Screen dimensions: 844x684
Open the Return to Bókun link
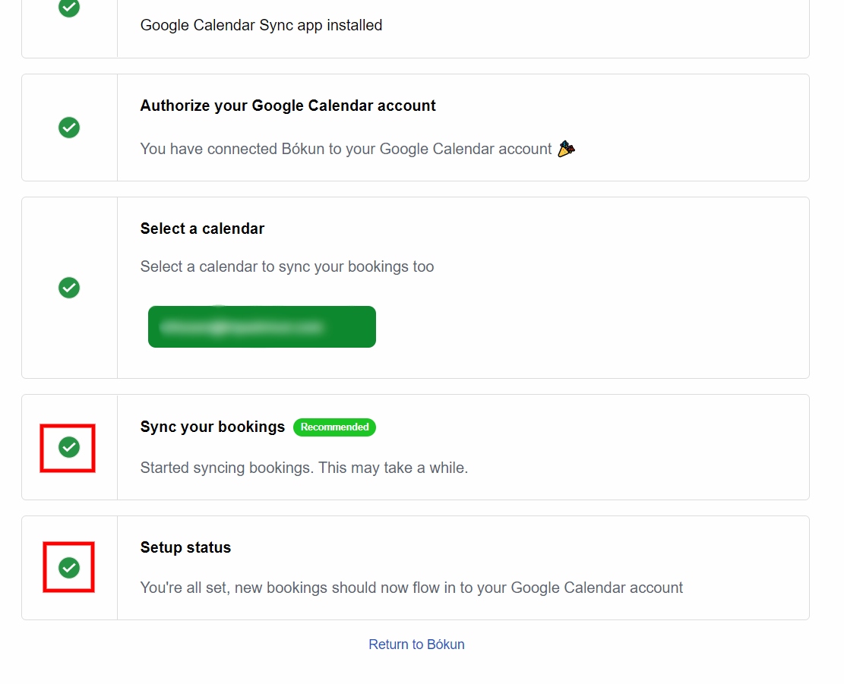416,645
